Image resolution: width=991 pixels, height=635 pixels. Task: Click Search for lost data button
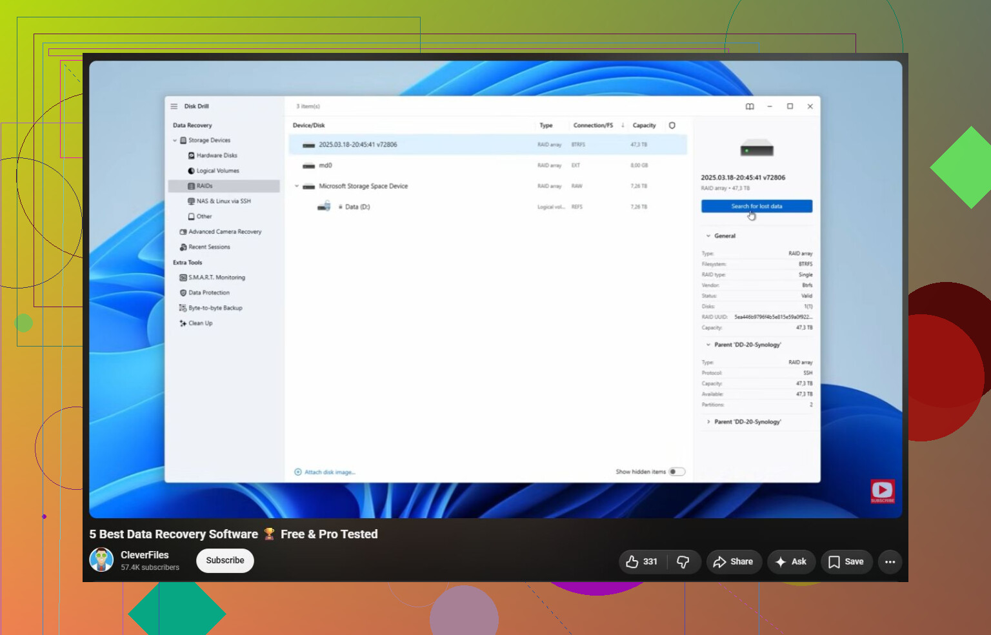[757, 207]
